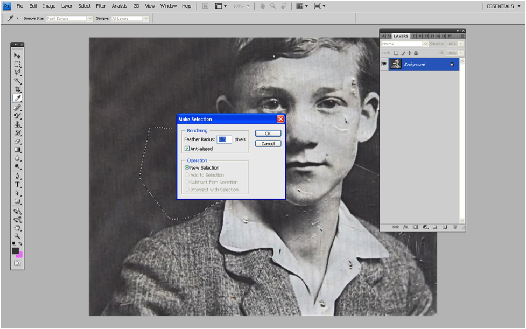Hide the Background layer with eye icon
The height and width of the screenshot is (329, 526).
[384, 64]
